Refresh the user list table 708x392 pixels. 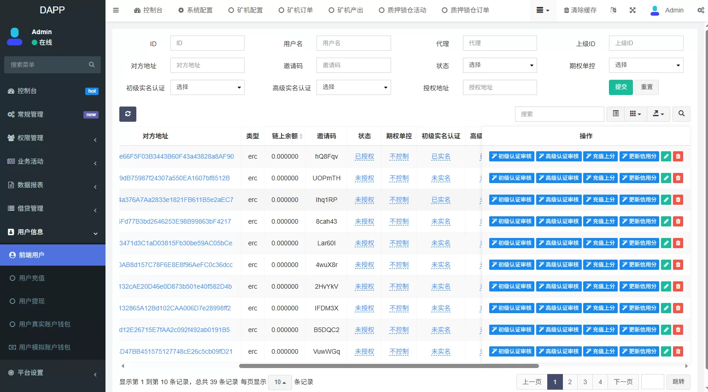pyautogui.click(x=128, y=114)
